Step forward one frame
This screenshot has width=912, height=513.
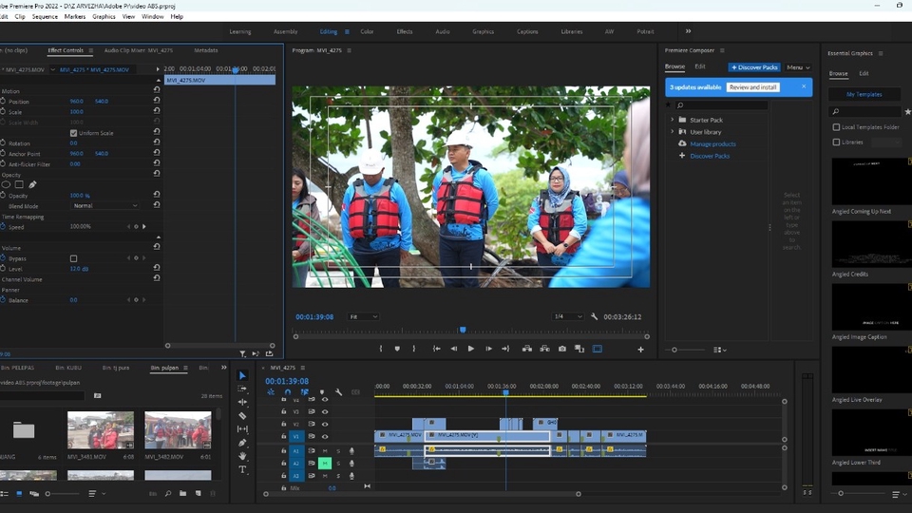pyautogui.click(x=488, y=349)
